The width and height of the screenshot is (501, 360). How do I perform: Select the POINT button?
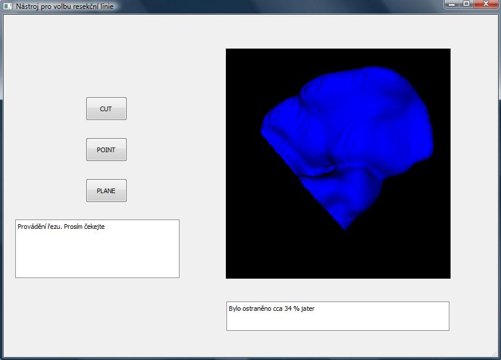pyautogui.click(x=106, y=149)
